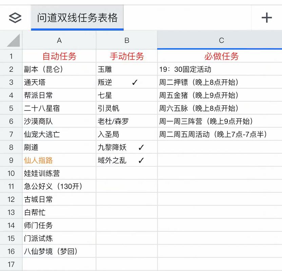Select row 1 header
This screenshot has height=271, width=282.
tap(11, 56)
